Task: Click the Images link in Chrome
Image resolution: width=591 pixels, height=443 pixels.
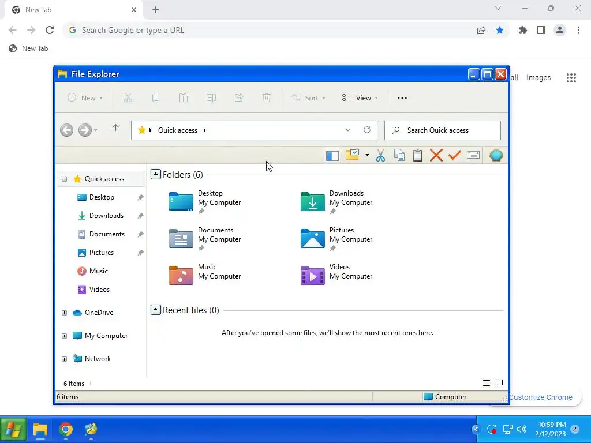Action: [x=538, y=78]
